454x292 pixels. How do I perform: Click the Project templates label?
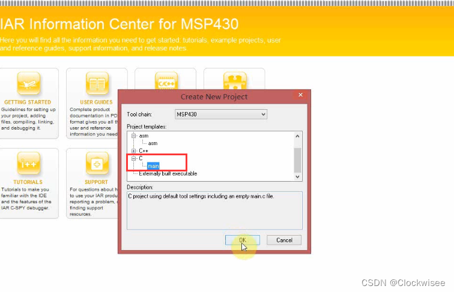point(147,127)
